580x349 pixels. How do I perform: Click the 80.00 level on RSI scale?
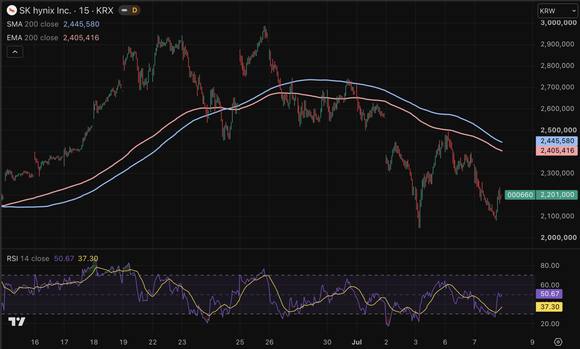[550, 265]
